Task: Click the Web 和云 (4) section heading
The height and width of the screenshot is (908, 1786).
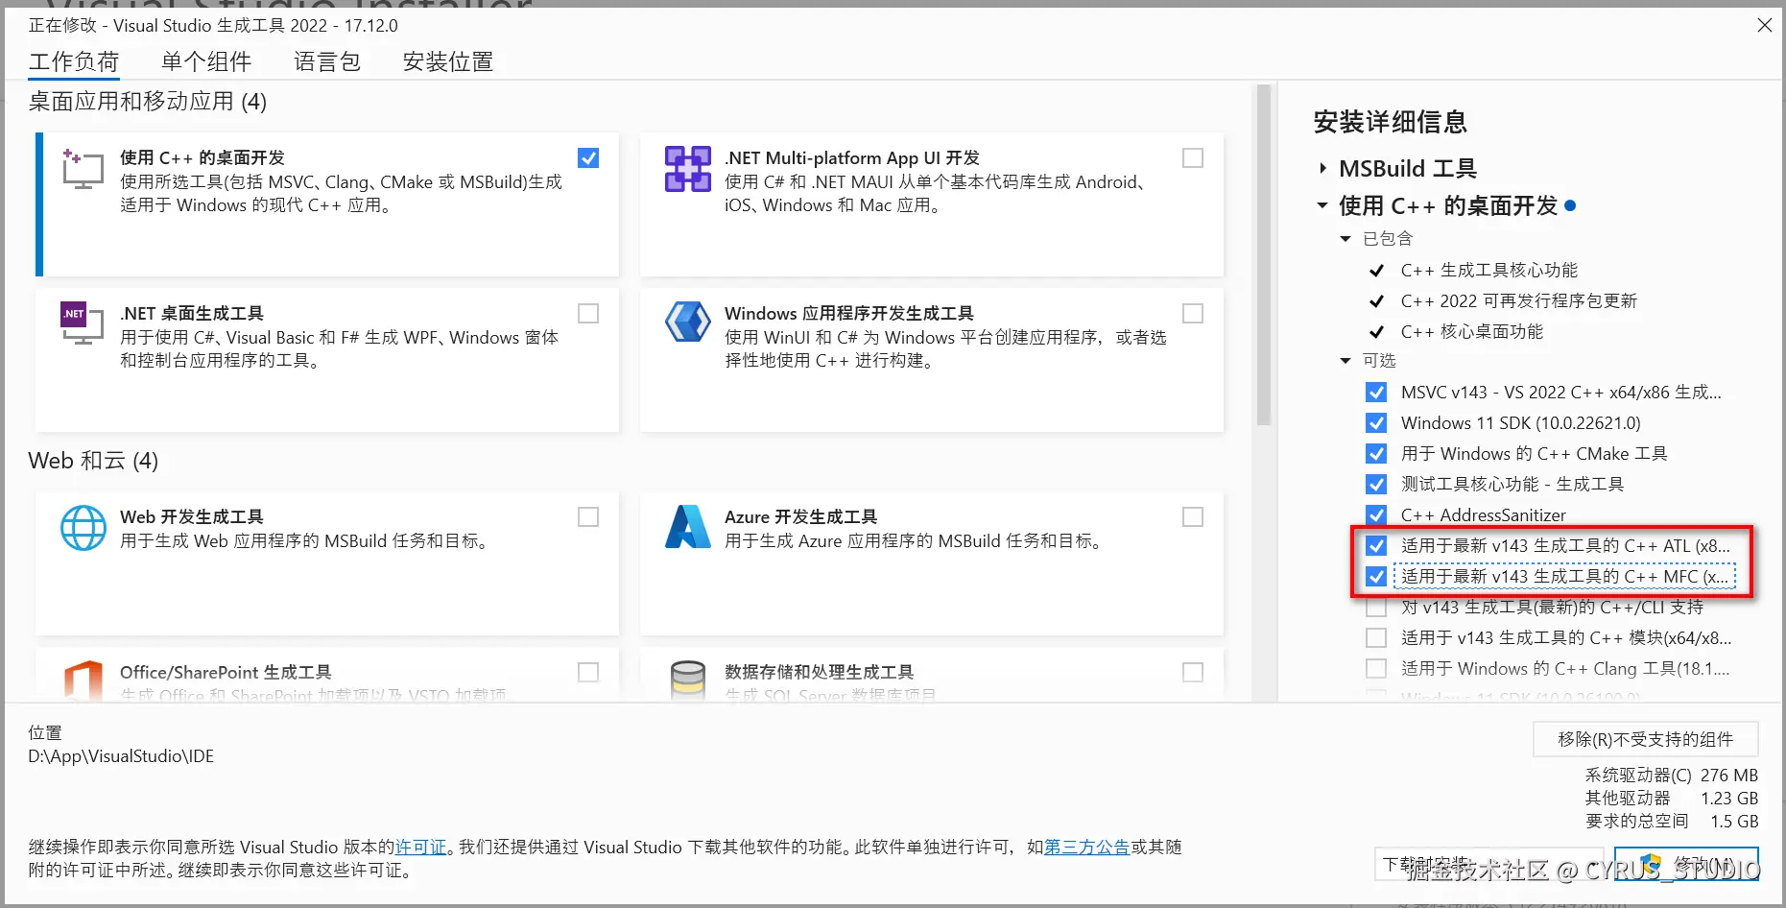Action: [93, 462]
